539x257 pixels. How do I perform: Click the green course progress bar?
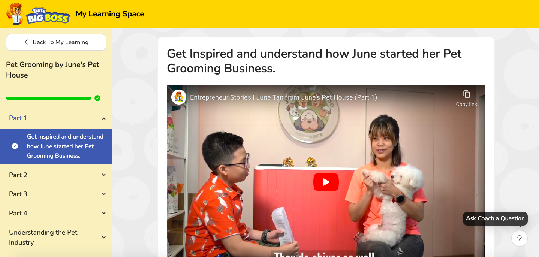point(49,98)
